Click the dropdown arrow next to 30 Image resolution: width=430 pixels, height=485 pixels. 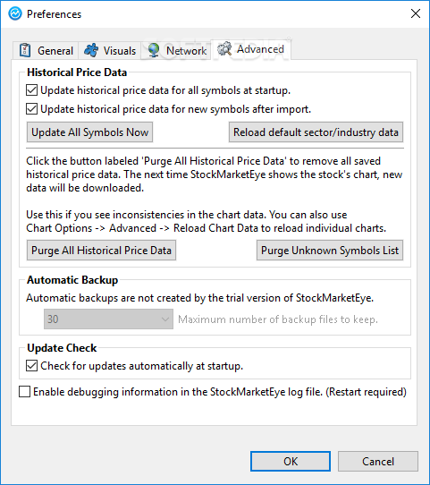coord(165,319)
